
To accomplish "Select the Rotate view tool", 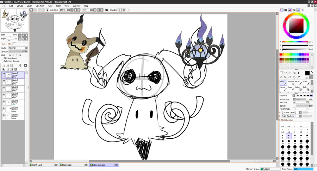I will [290, 77].
